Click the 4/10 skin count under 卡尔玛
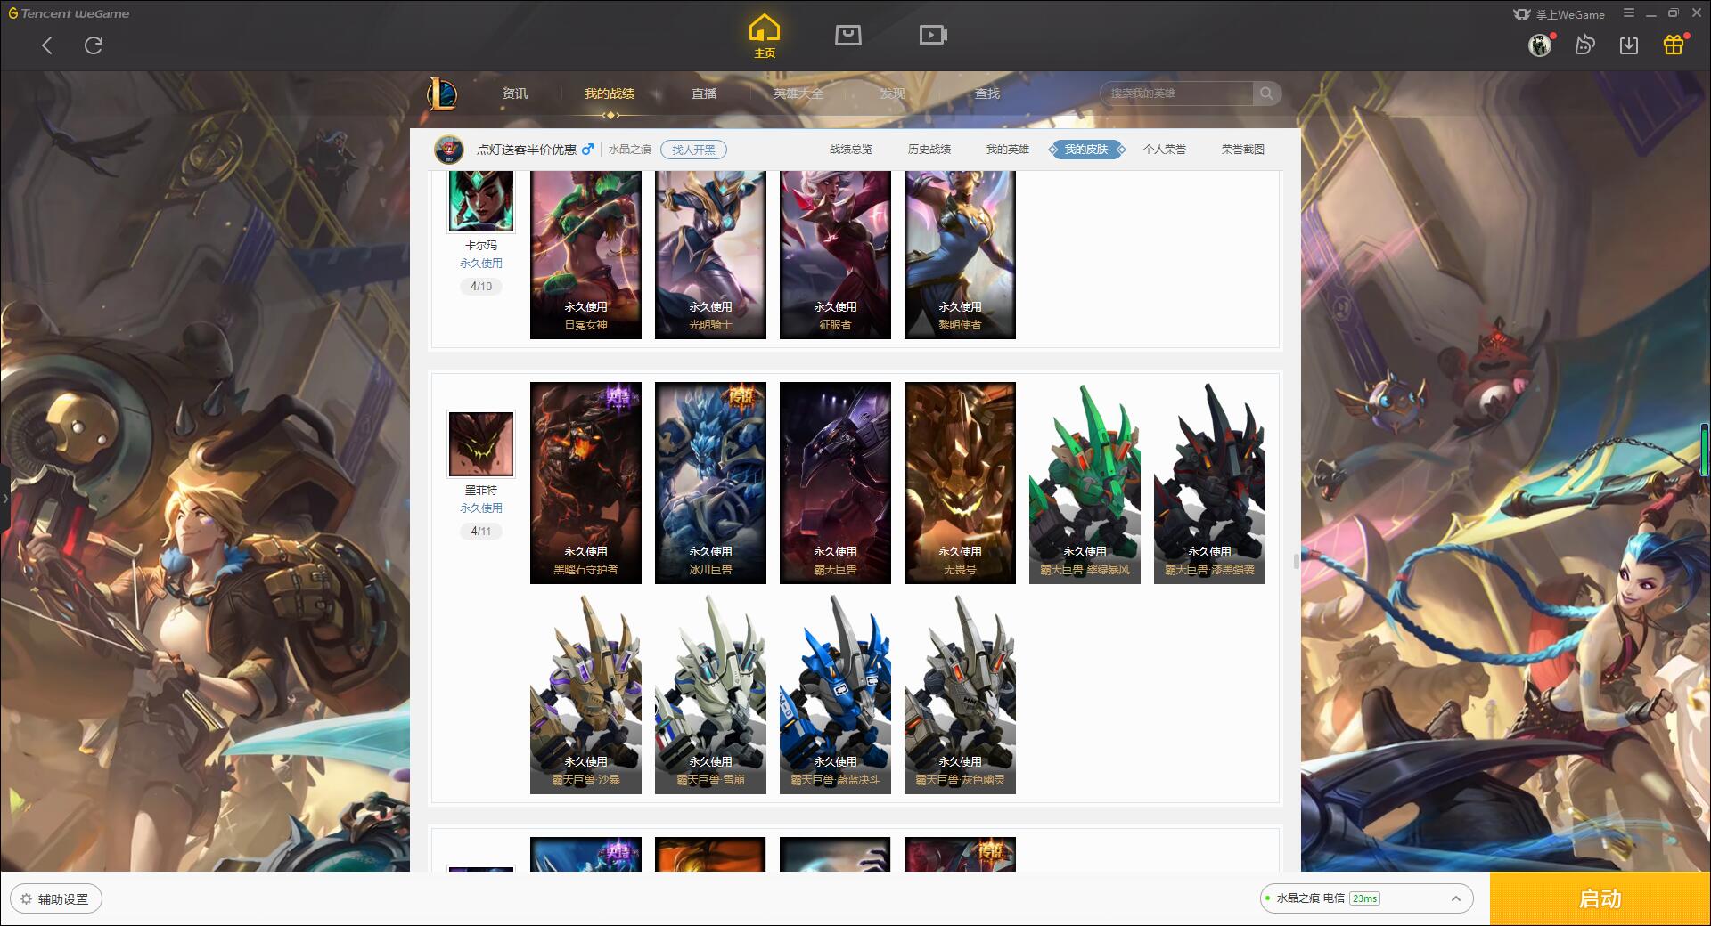 tap(481, 287)
